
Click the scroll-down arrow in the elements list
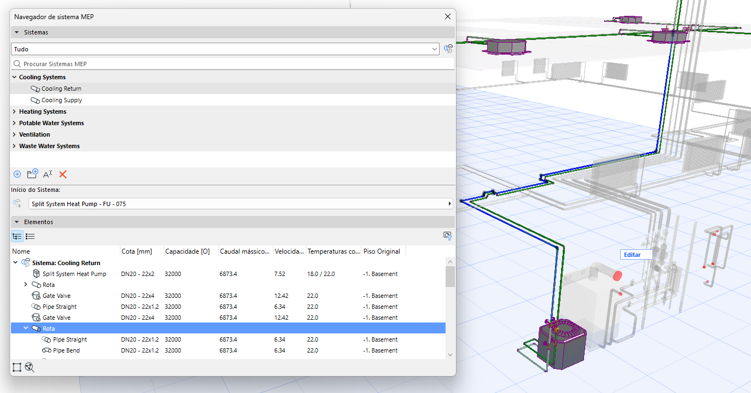pos(450,355)
